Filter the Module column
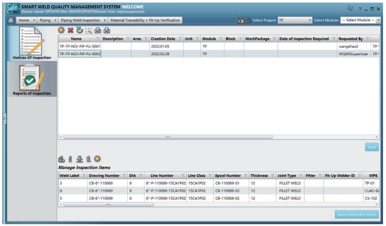 pyautogui.click(x=221, y=39)
